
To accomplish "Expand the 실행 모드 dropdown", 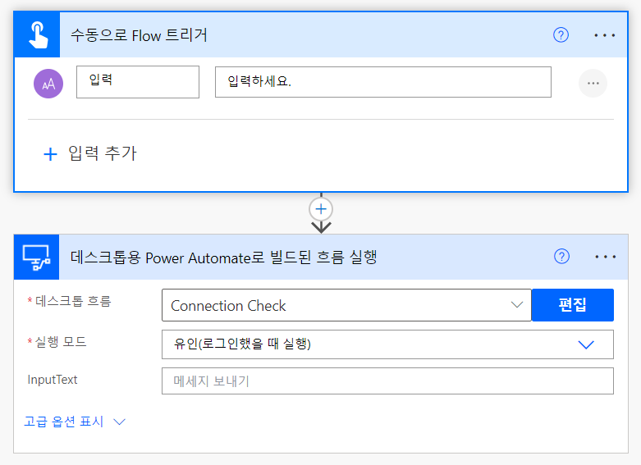I will pos(387,344).
